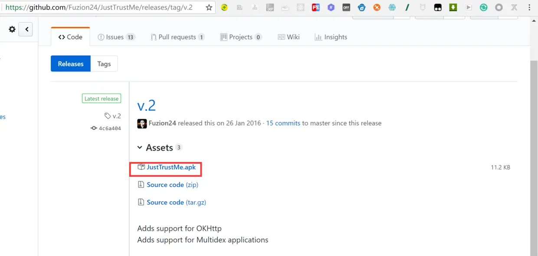This screenshot has height=256, width=538.
Task: Click the 'released this on 26 Jan 2016' text
Action: pos(220,123)
